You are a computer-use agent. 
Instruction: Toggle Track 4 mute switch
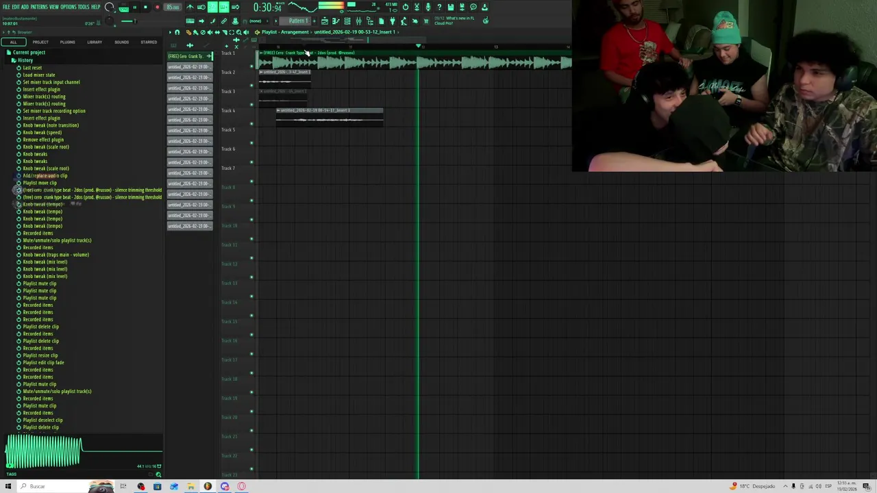[251, 123]
